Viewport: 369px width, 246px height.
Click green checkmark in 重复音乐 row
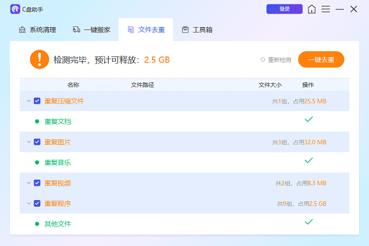309,160
